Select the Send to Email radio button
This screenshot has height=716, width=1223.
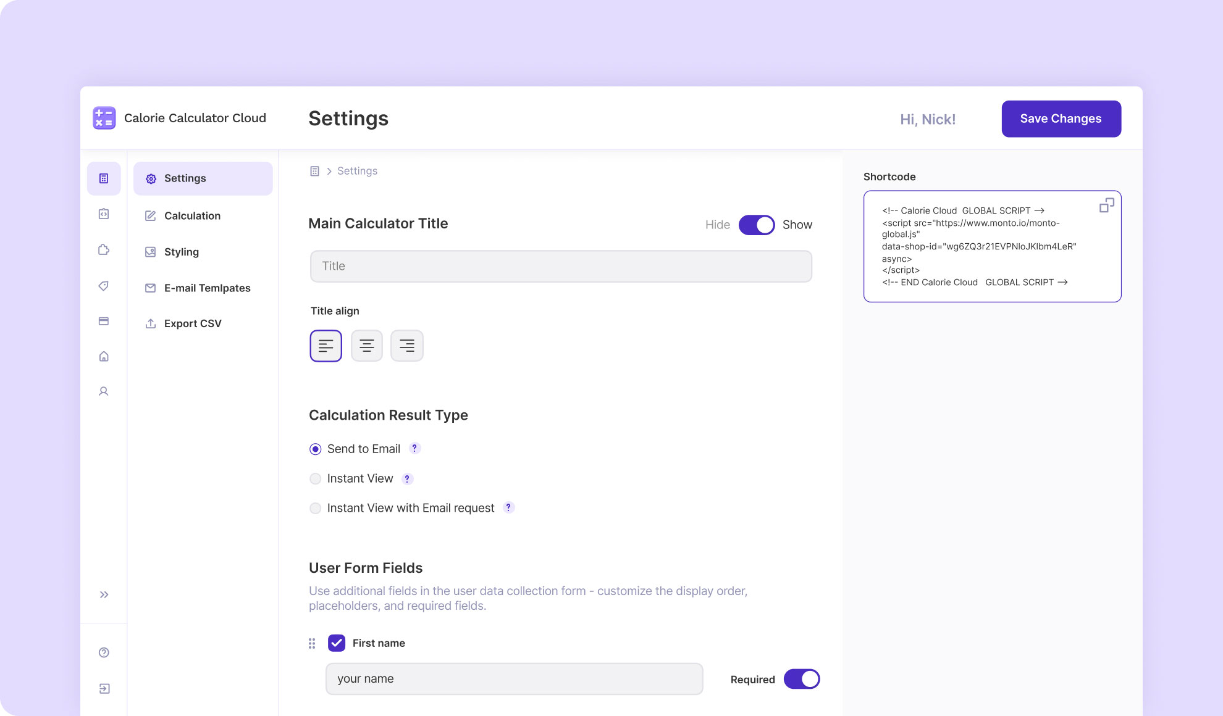click(316, 448)
